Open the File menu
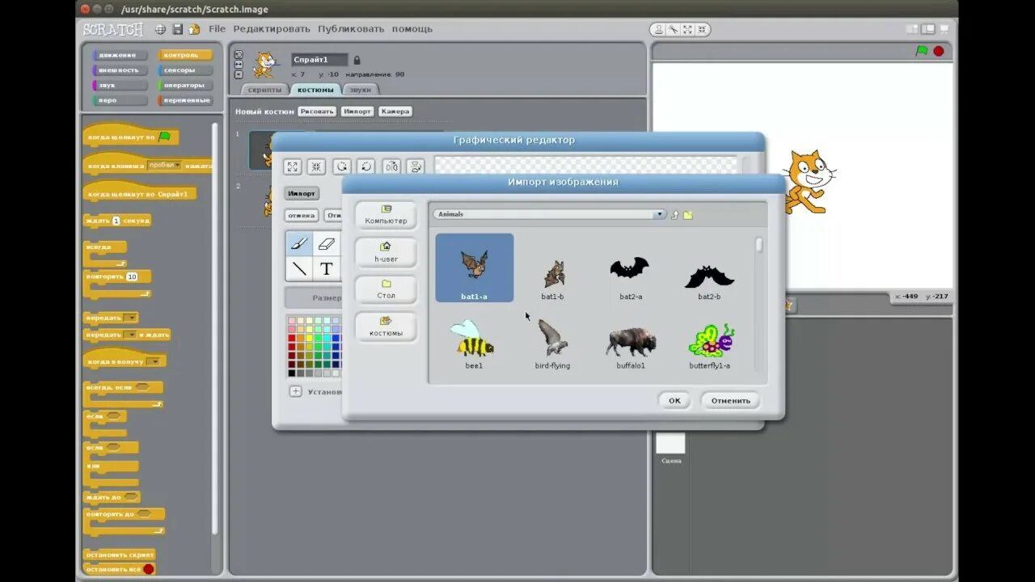The width and height of the screenshot is (1035, 582). [x=217, y=29]
